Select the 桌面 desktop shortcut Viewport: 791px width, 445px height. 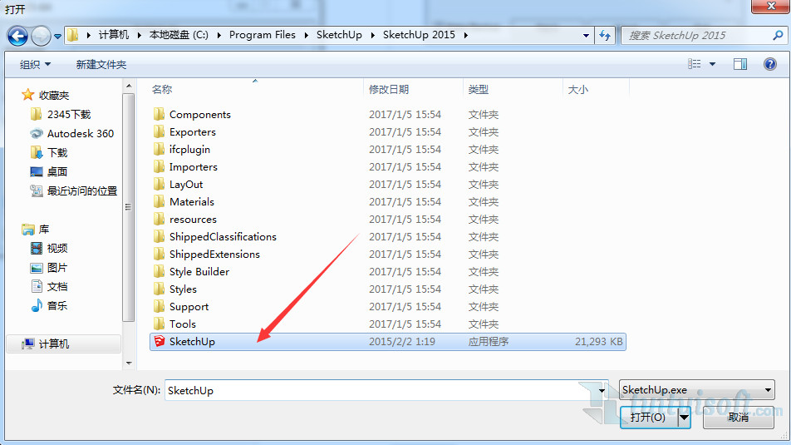(56, 172)
